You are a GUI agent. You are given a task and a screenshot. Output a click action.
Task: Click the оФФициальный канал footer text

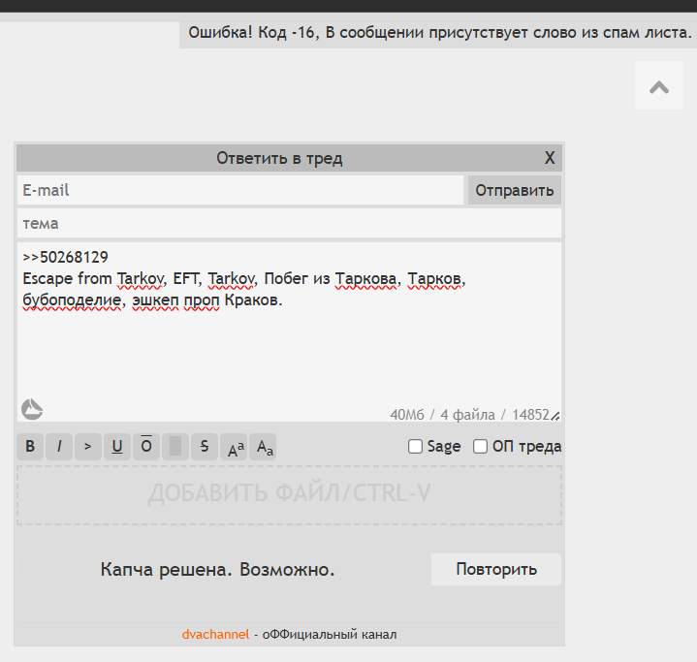click(330, 635)
